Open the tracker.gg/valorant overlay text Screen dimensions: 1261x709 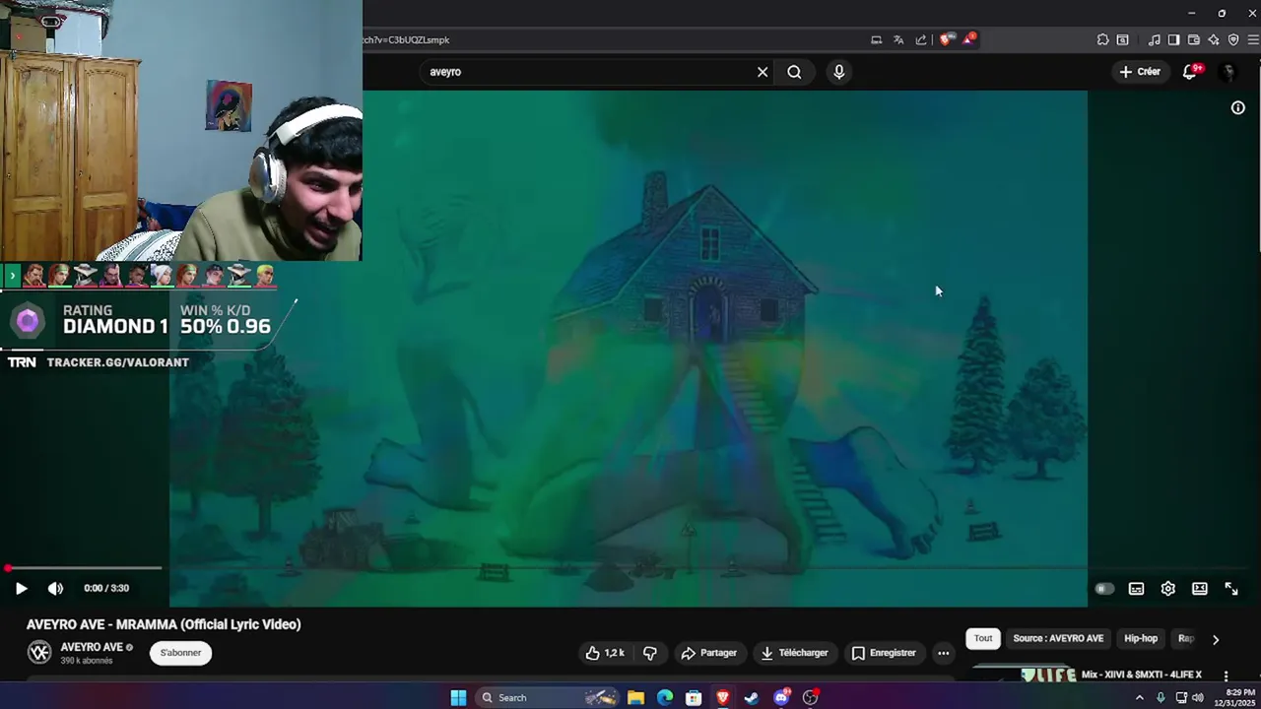(x=117, y=362)
